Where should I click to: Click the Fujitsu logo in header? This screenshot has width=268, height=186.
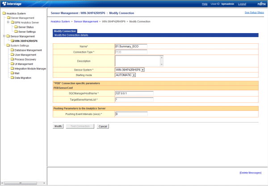261,4
